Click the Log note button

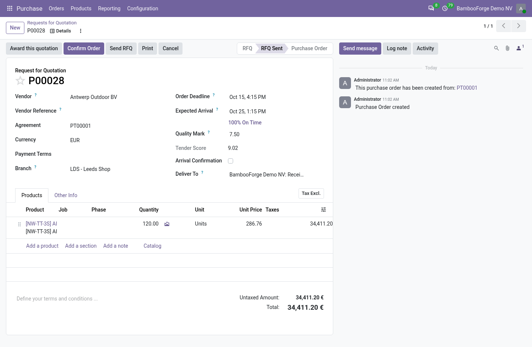tap(397, 48)
